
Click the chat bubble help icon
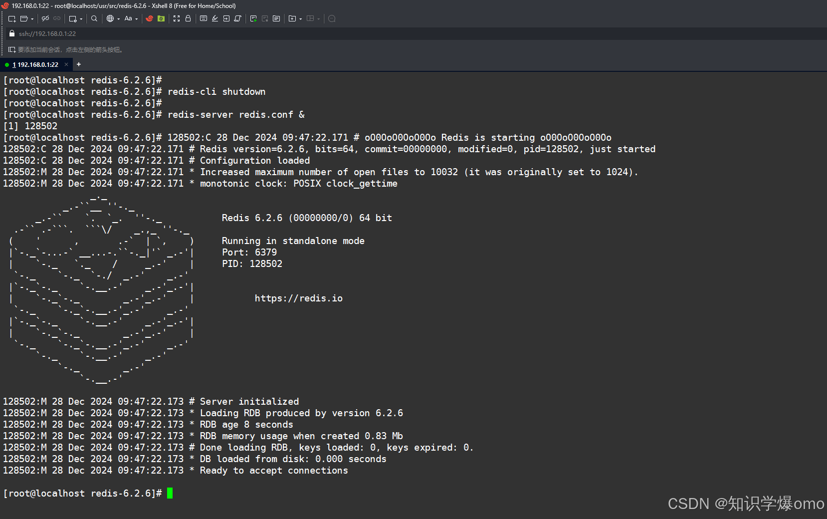point(332,18)
